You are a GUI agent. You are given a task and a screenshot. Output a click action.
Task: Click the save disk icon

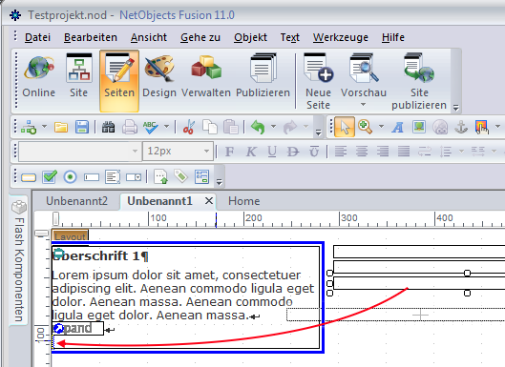point(82,127)
